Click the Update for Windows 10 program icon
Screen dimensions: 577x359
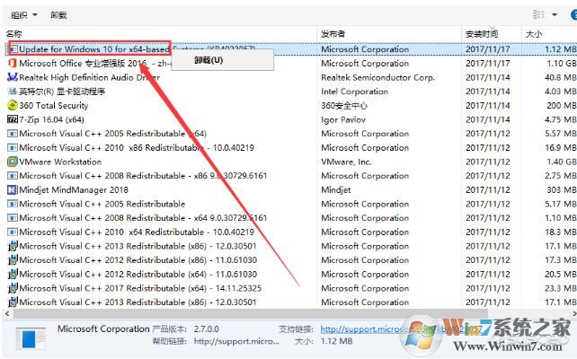13,48
